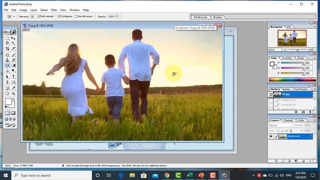Select the Elliptical Marquee tool

click(7, 38)
